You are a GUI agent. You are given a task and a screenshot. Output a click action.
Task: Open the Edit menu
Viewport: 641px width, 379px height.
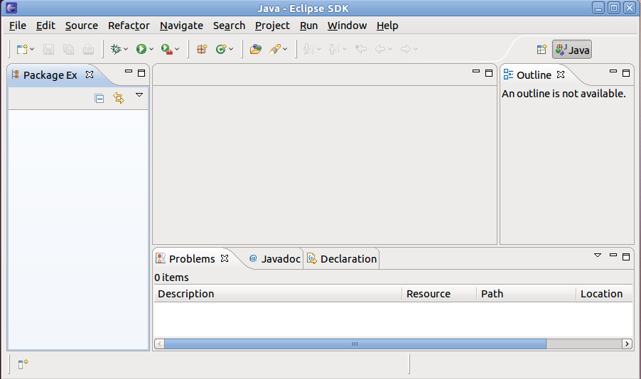[x=45, y=26]
